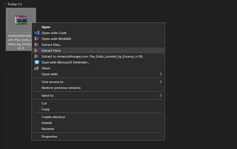
Task: Expand the Send to submenu arrow
Action: click(x=160, y=96)
